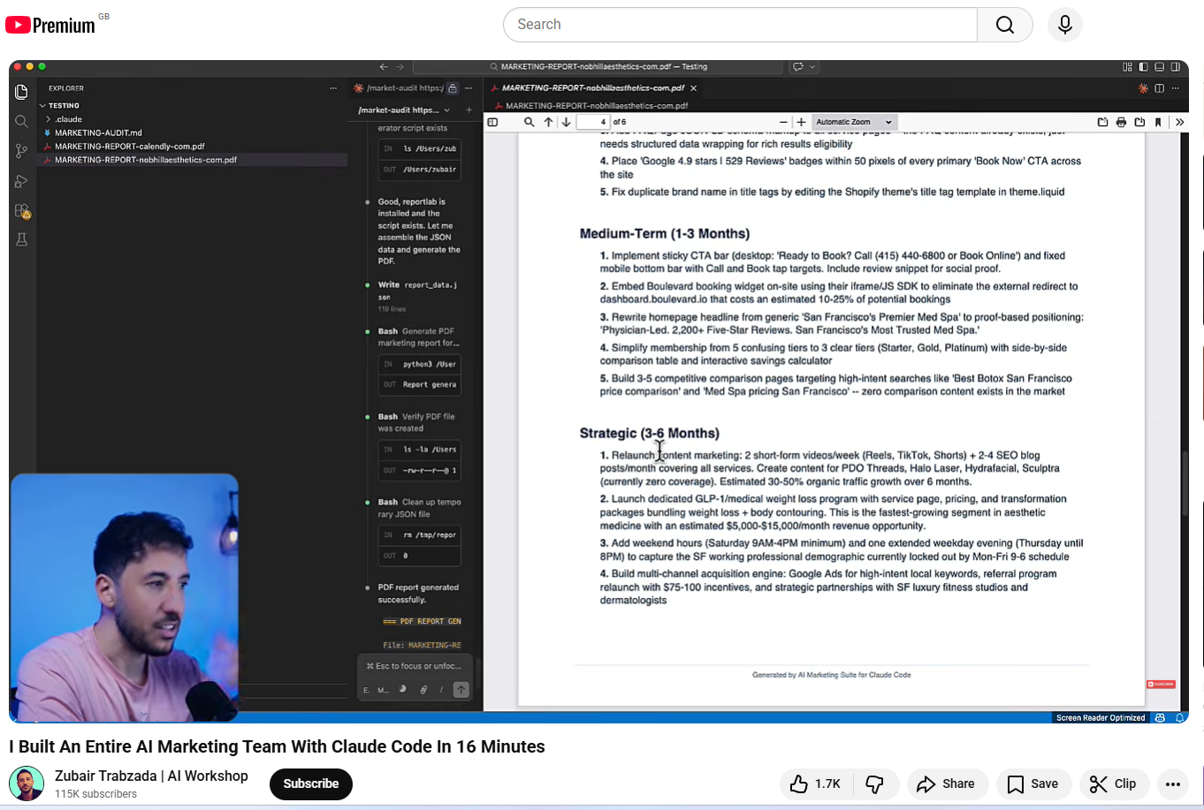
Task: Open Zubair Trabzada | AI Workshop channel link
Action: pos(151,776)
